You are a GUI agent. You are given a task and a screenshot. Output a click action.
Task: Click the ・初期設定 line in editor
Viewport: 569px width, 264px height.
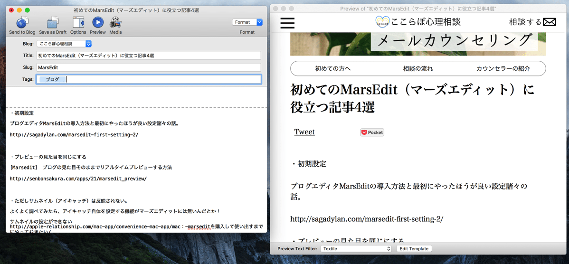coord(22,113)
